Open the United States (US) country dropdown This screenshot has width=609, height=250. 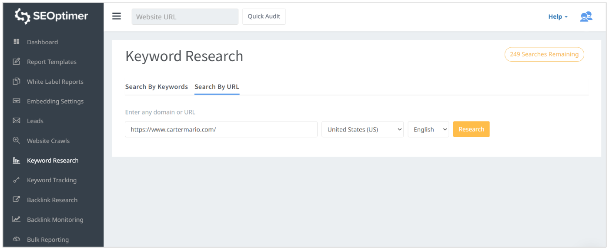(362, 129)
